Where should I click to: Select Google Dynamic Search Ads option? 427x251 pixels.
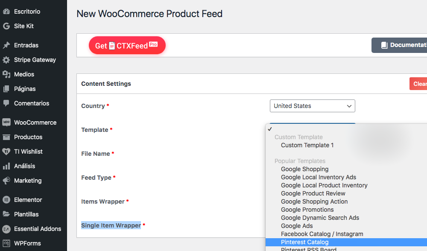(x=320, y=218)
